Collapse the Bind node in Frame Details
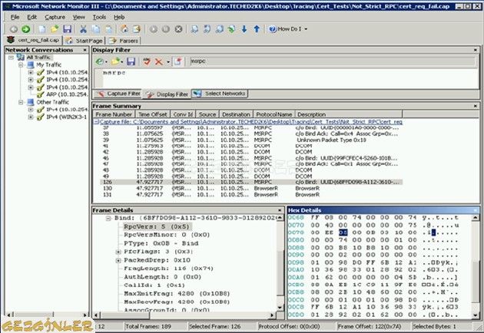Viewport: 484px width, 333px height. tap(108, 219)
